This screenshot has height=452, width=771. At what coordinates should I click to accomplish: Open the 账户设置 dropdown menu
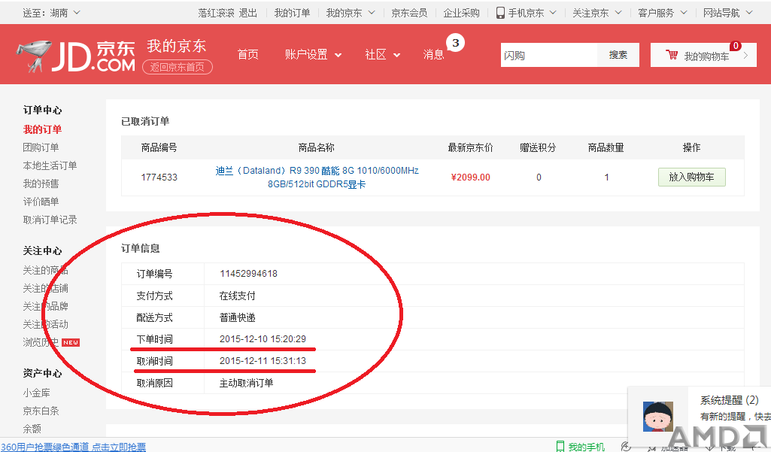point(313,55)
